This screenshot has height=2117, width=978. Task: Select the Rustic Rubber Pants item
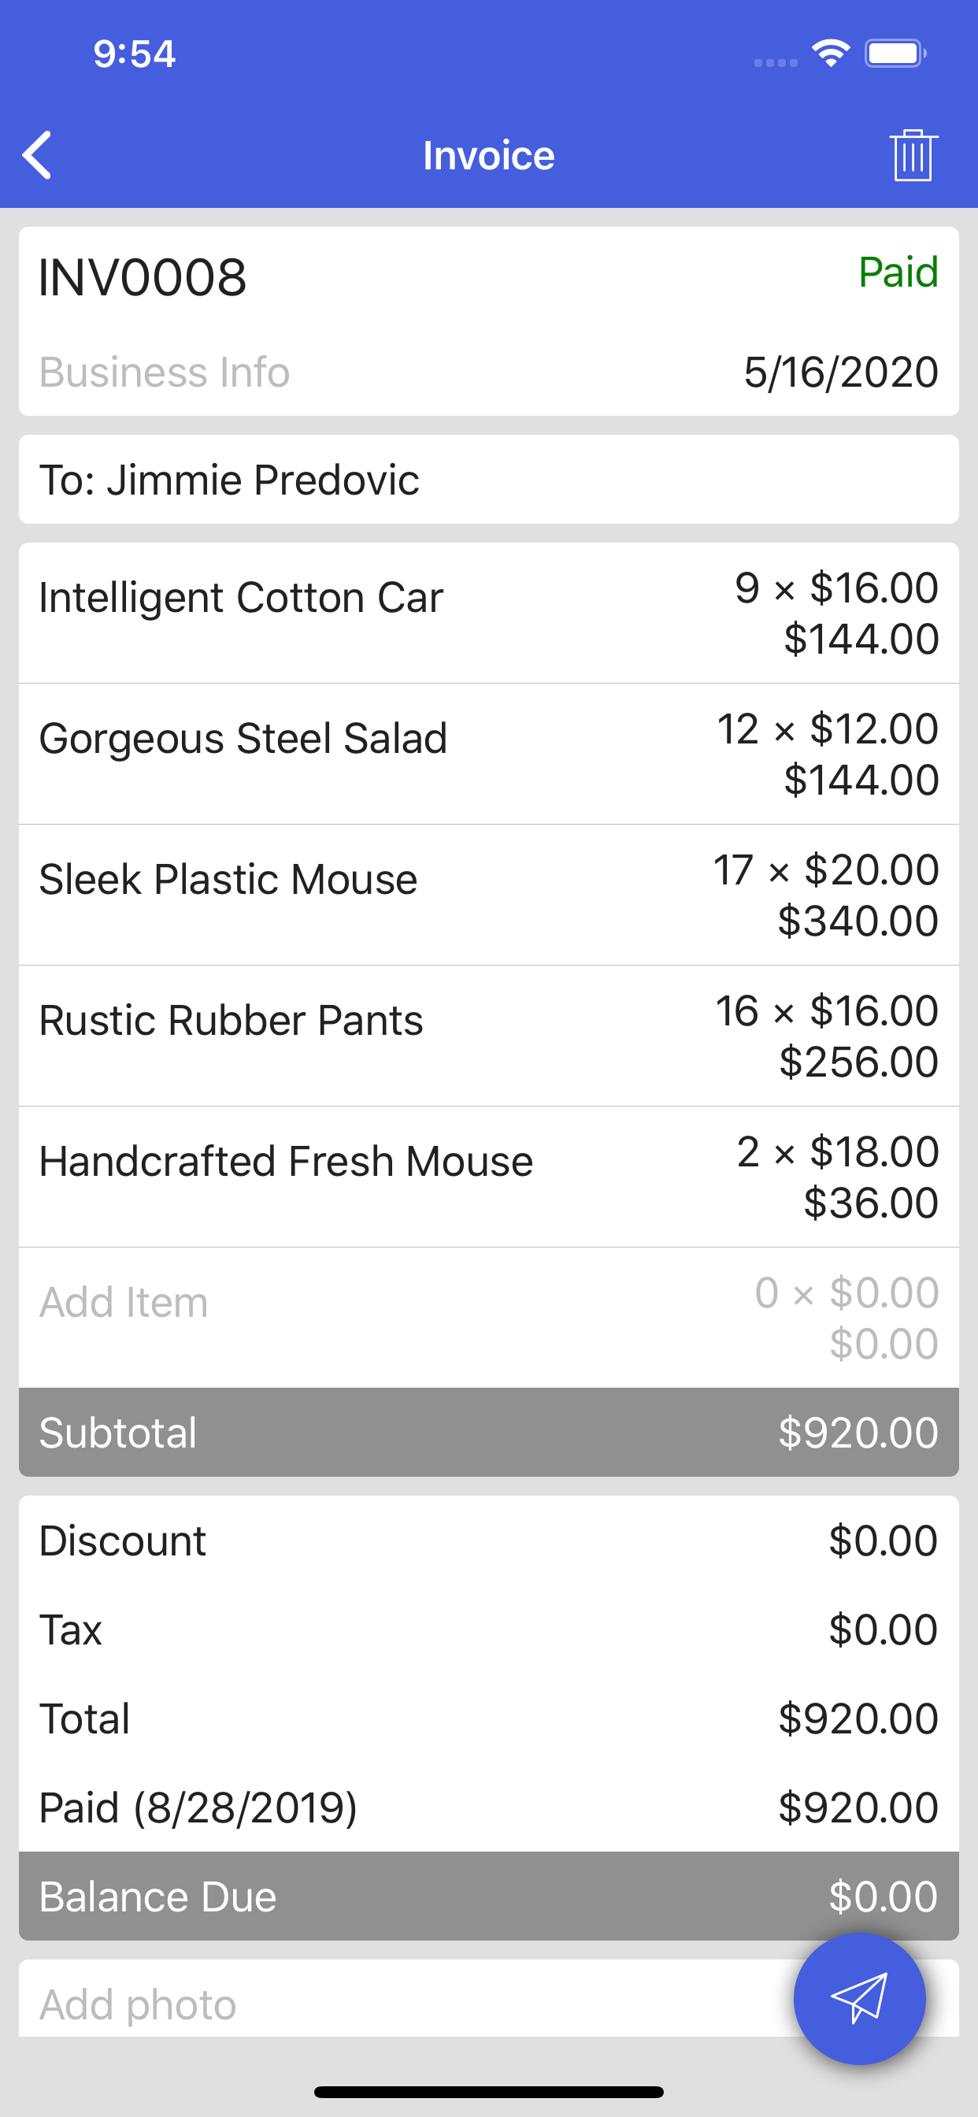pyautogui.click(x=488, y=1036)
